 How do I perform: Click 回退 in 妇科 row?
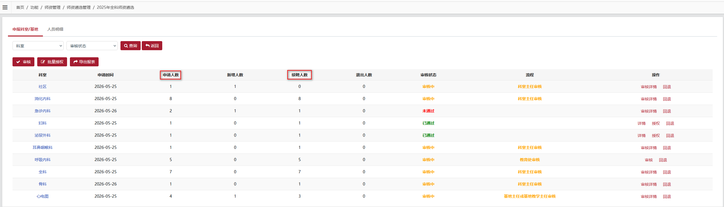(670, 123)
